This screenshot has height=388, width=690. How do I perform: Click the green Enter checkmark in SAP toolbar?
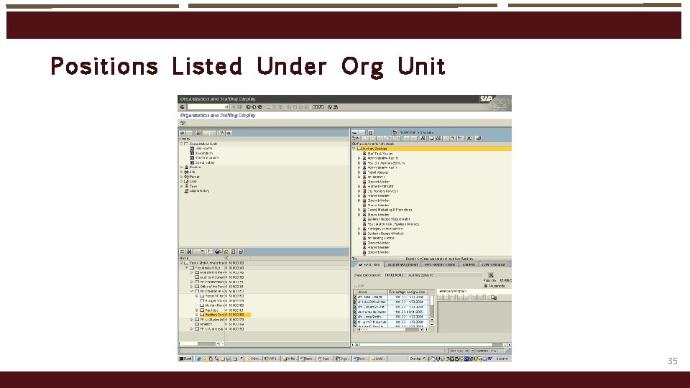click(x=183, y=107)
